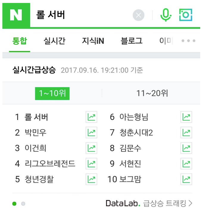Switch to the 지식iN tab
The height and width of the screenshot is (217, 205).
[93, 41]
